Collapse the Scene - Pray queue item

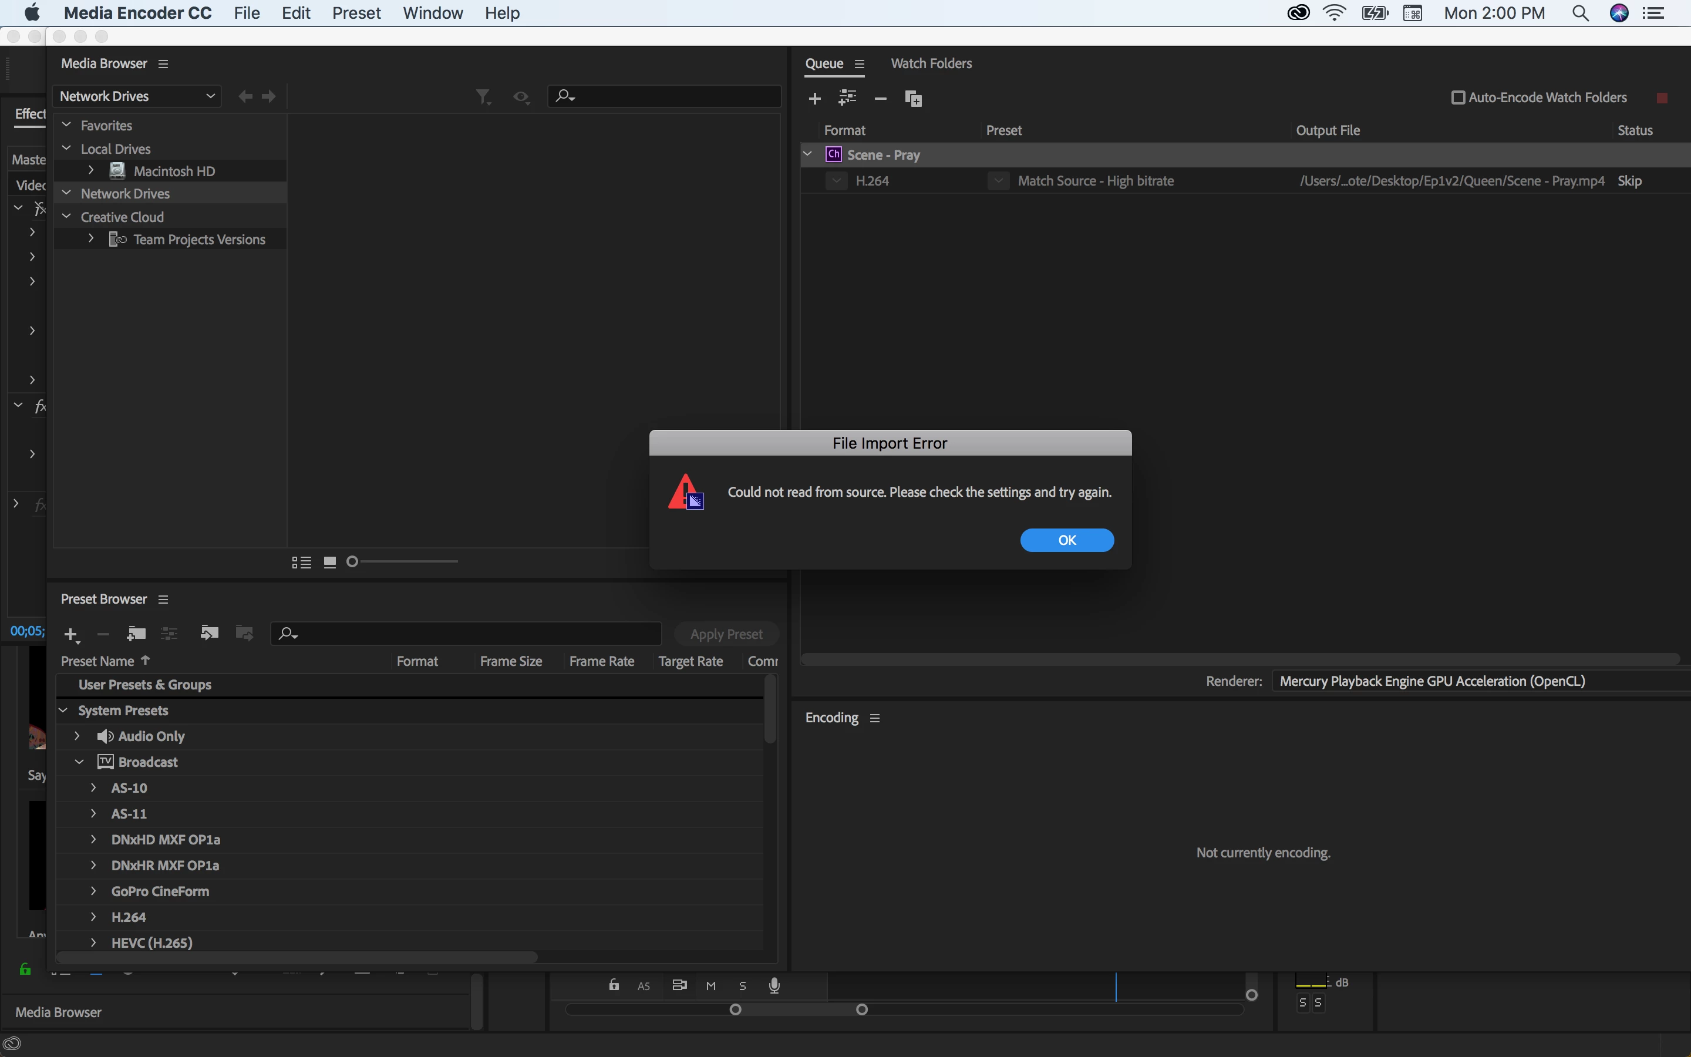pyautogui.click(x=808, y=154)
